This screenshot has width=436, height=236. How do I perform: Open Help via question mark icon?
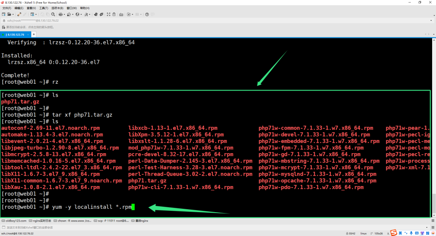pos(147,14)
